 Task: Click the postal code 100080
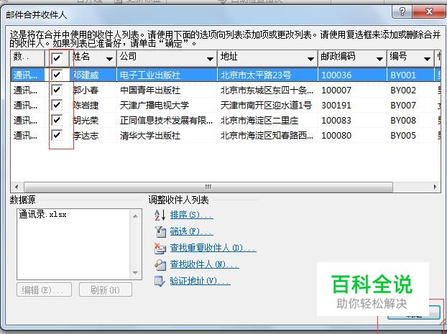click(x=336, y=135)
